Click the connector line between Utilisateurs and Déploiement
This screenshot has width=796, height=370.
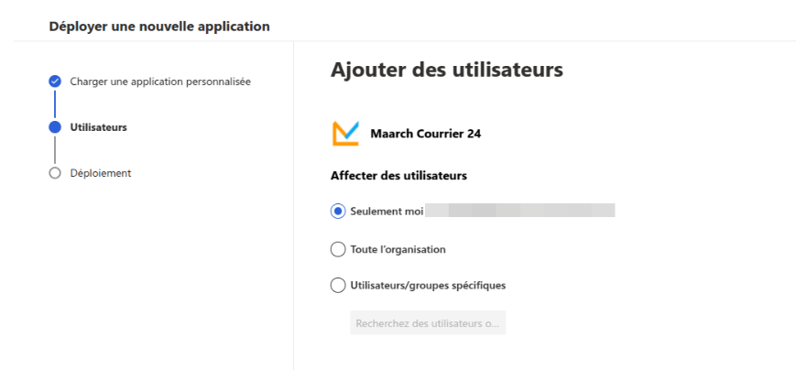click(55, 150)
